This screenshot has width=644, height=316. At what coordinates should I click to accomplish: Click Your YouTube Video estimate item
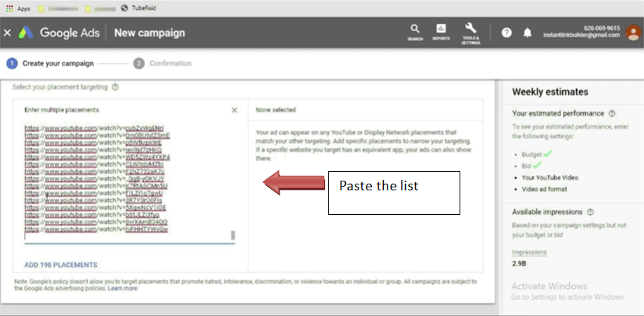(x=550, y=178)
